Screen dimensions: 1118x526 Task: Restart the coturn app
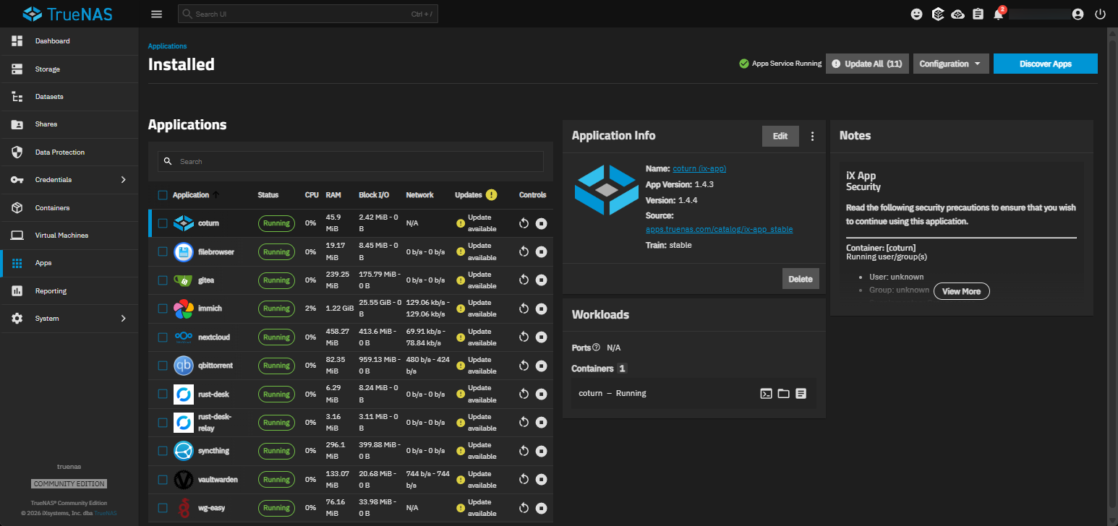click(x=524, y=223)
